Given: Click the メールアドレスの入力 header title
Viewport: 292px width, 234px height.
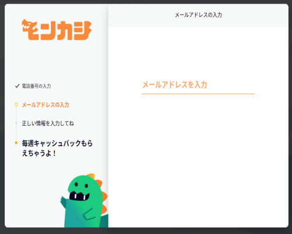Looking at the screenshot, I should pos(199,15).
